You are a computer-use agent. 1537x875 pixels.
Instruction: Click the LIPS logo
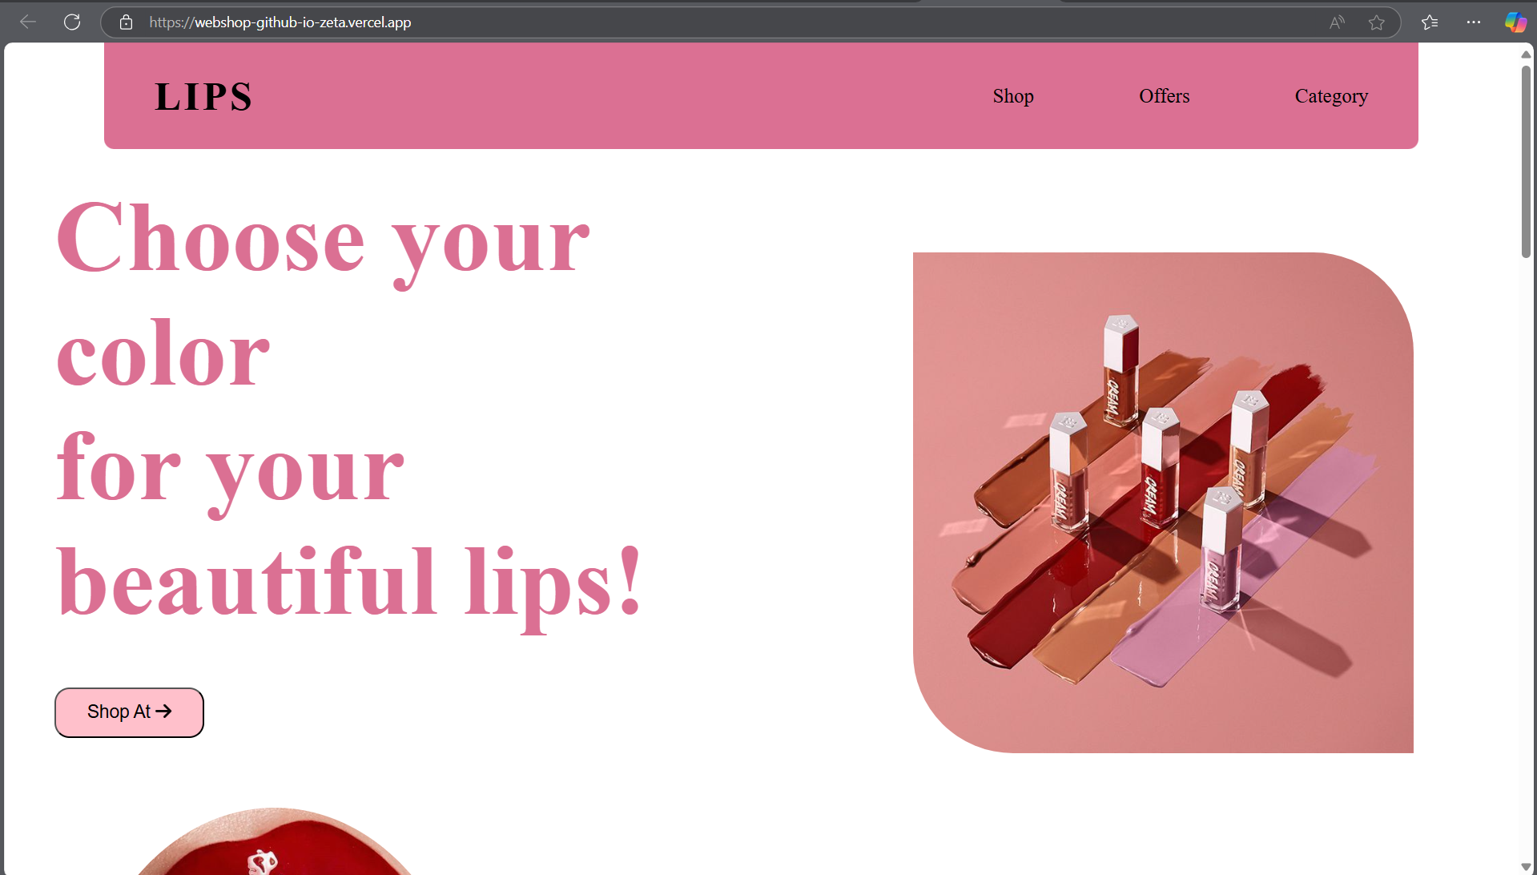click(x=203, y=96)
